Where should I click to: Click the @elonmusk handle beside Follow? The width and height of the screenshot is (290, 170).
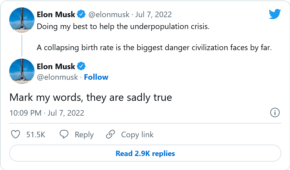pos(57,77)
